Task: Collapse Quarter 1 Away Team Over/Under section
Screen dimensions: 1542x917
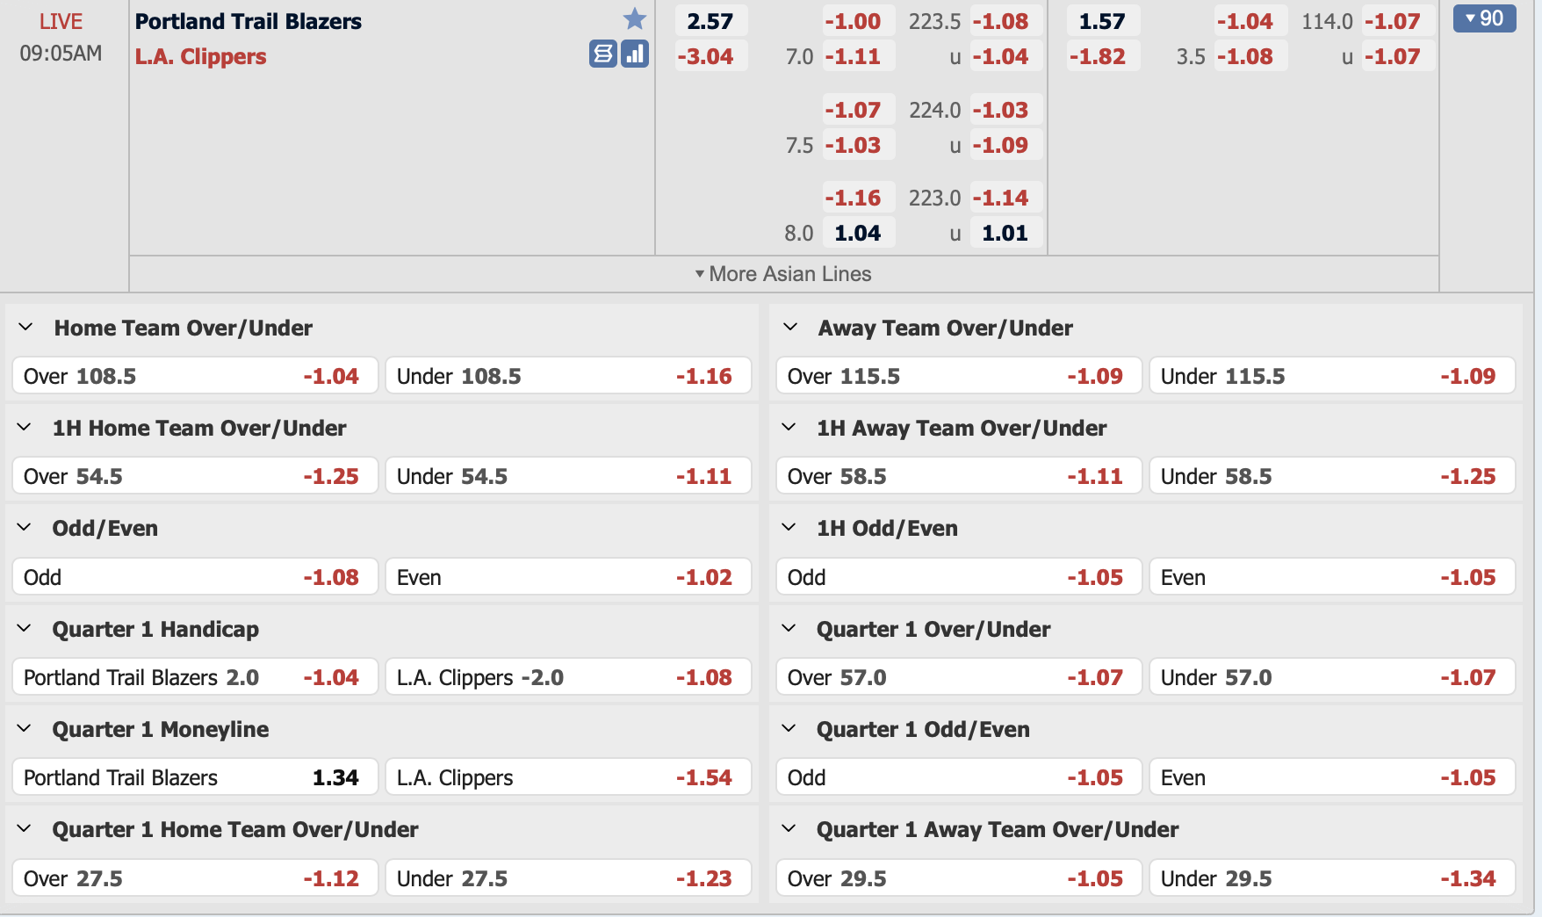Action: coord(789,829)
